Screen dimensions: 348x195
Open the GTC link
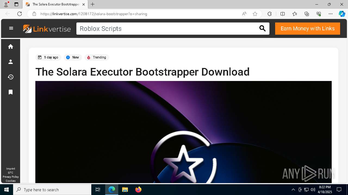[11, 173]
